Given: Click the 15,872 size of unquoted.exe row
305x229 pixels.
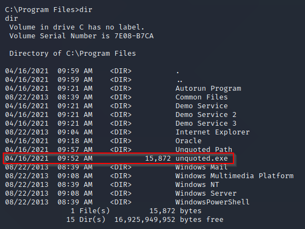Looking at the screenshot, I should pyautogui.click(x=158, y=158).
